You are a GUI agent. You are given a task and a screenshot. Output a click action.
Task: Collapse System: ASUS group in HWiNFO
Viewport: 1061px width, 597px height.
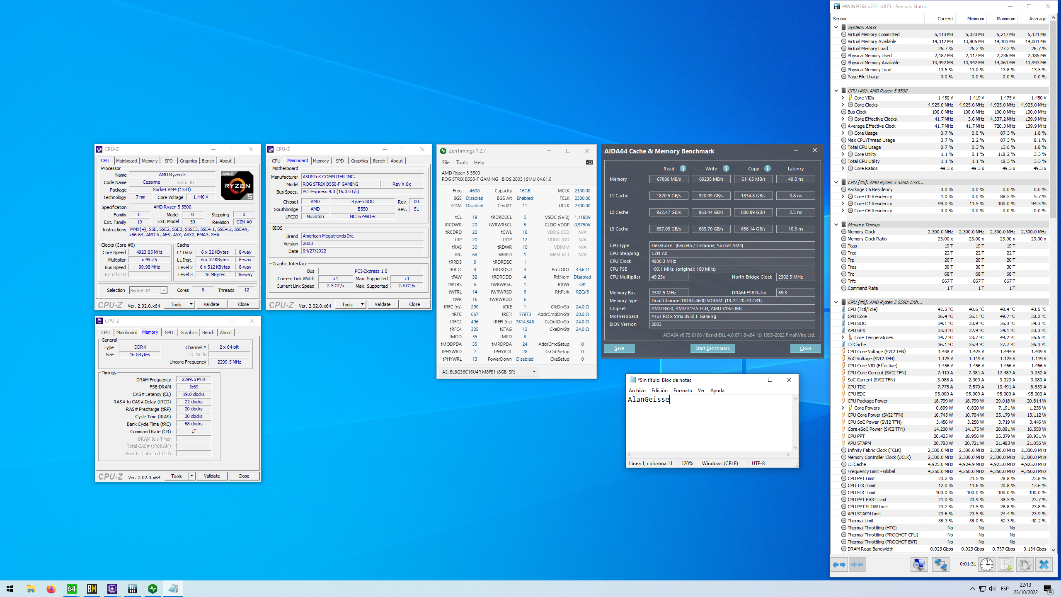click(x=836, y=27)
